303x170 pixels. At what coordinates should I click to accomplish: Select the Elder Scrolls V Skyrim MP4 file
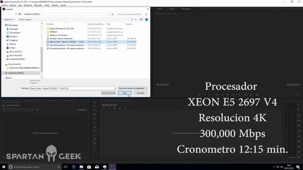(x=91, y=42)
